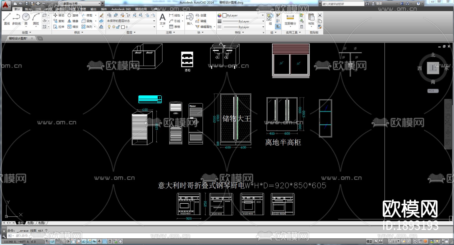Click the Copy (复制) tool in Modify panel
Viewport: 454px width, 245px height.
pyautogui.click(x=59, y=21)
